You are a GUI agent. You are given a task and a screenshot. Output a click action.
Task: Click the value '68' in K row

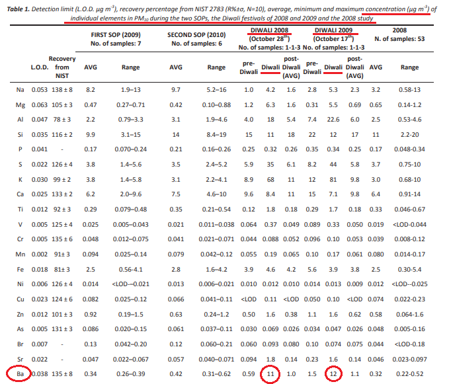pos(270,180)
